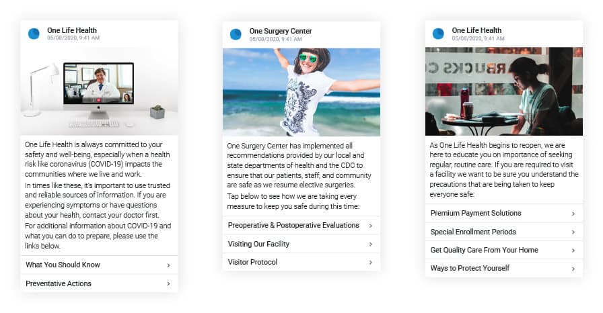
Task: Select Get Quality Care From Your Home
Action: tap(504, 250)
